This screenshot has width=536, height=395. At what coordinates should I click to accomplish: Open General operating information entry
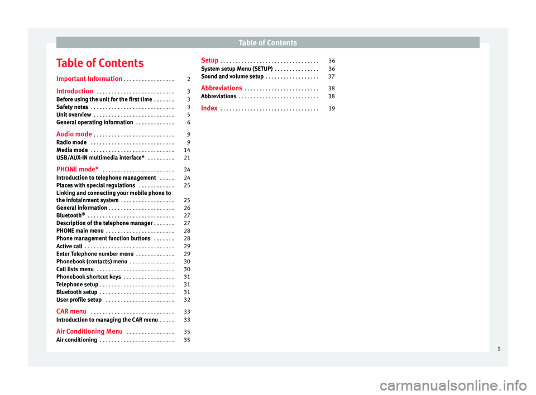tap(95, 122)
